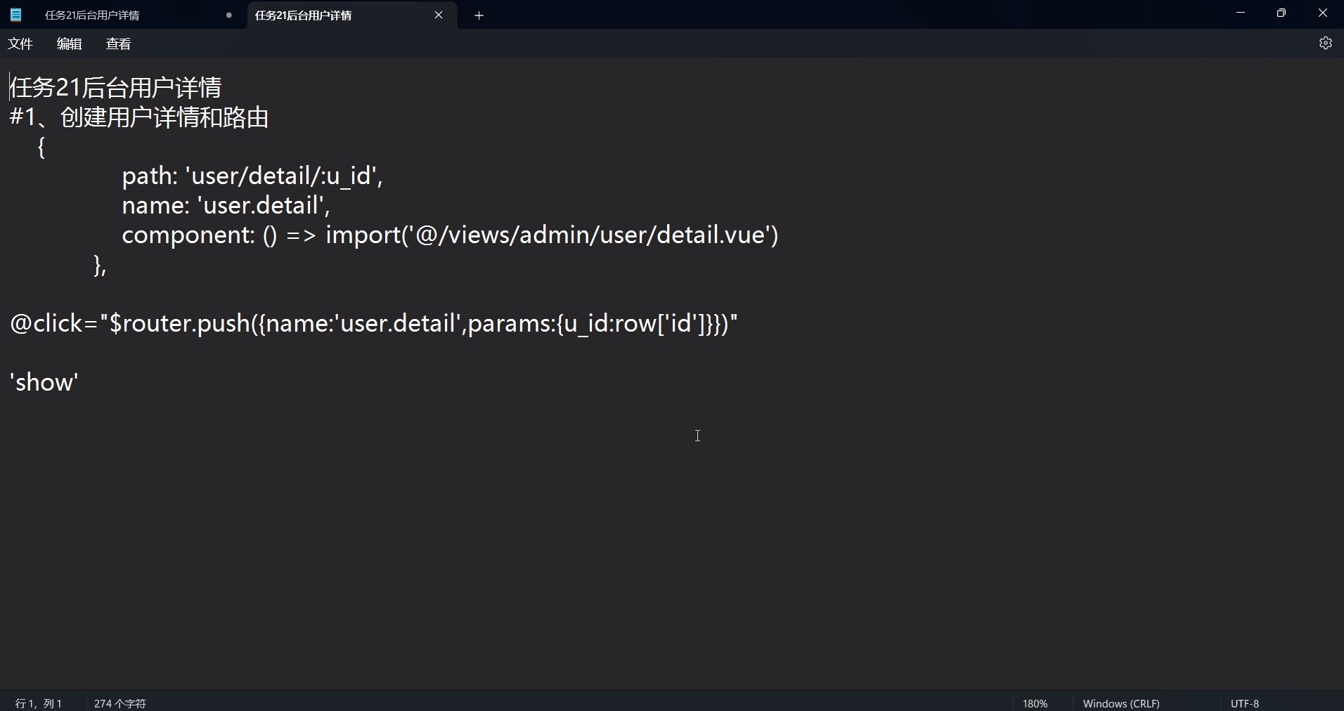Viewport: 1344px width, 711px height.
Task: Open the 查看 menu
Action: (x=117, y=44)
